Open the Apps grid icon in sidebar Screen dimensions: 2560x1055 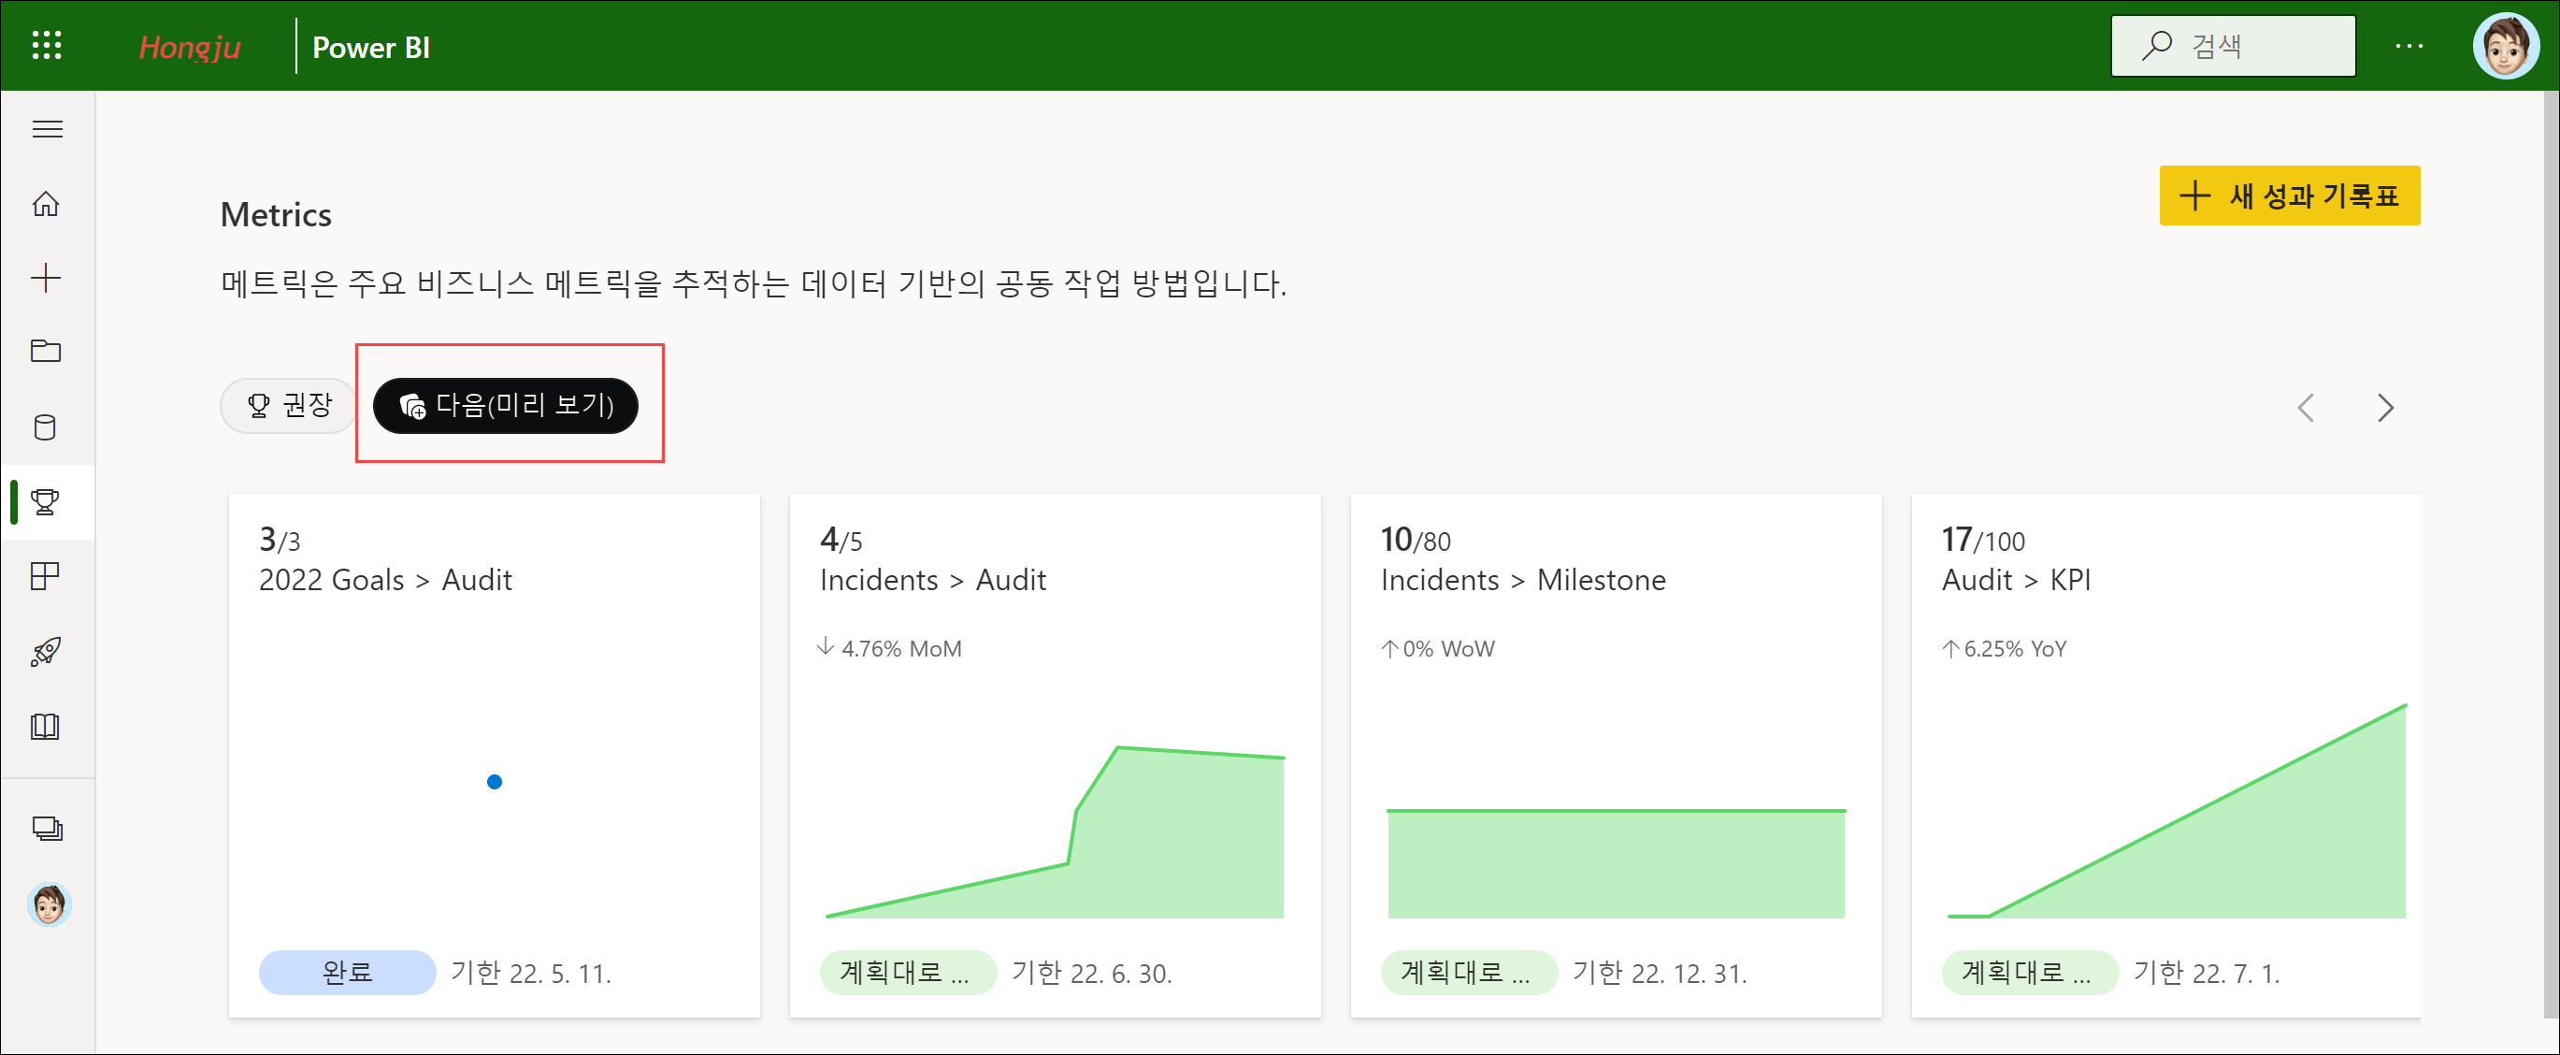click(x=47, y=576)
